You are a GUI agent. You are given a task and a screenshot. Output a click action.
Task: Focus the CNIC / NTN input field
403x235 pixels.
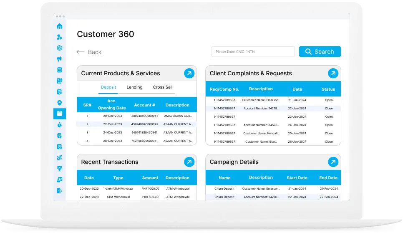[253, 52]
